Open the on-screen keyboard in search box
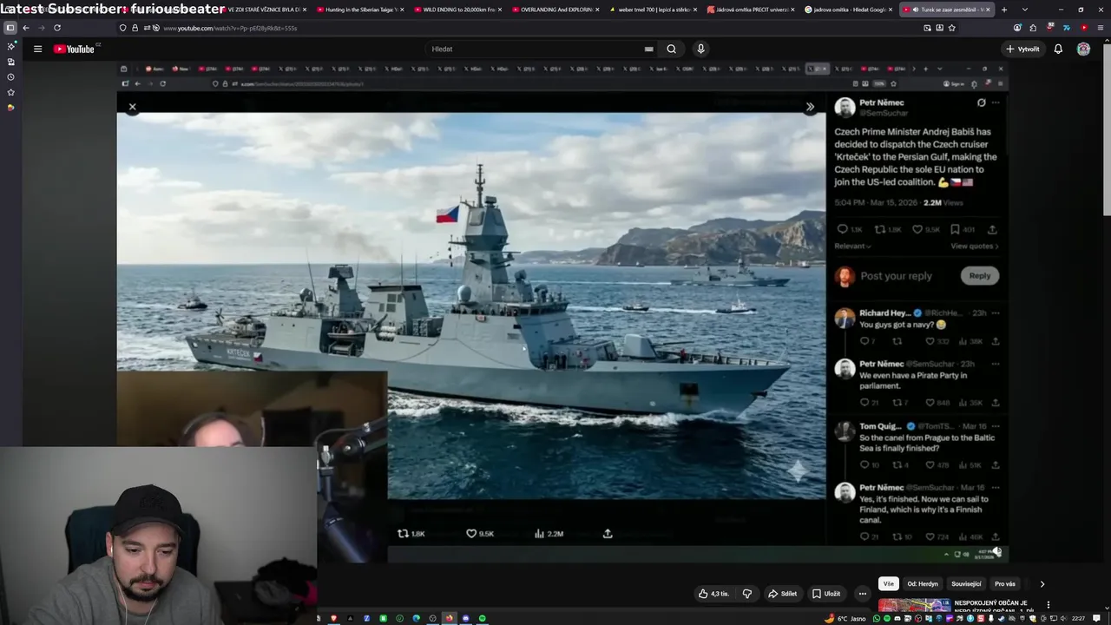This screenshot has height=625, width=1111. pyautogui.click(x=648, y=49)
